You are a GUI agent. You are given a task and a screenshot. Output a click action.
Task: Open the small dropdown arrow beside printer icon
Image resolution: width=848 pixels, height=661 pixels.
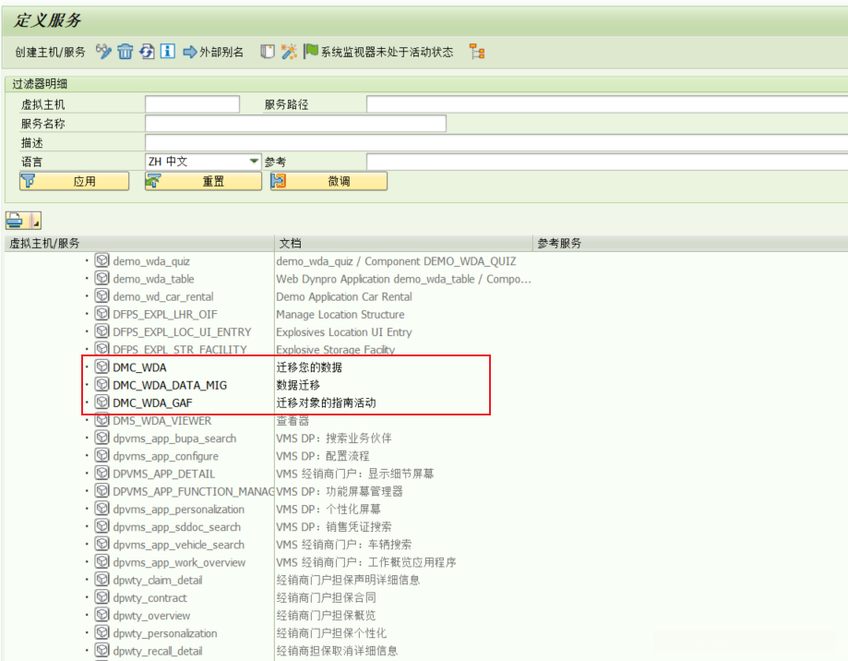(35, 221)
